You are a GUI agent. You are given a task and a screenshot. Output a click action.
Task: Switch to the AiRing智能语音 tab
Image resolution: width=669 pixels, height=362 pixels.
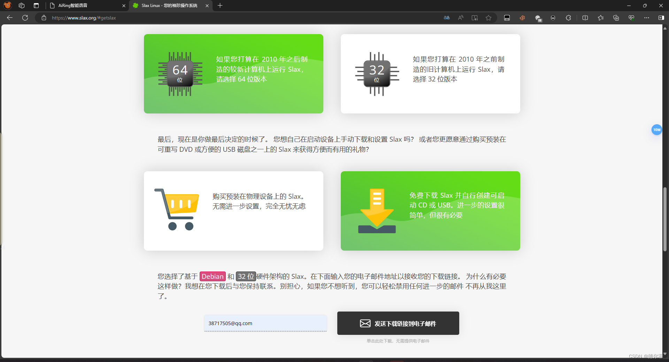click(x=87, y=6)
